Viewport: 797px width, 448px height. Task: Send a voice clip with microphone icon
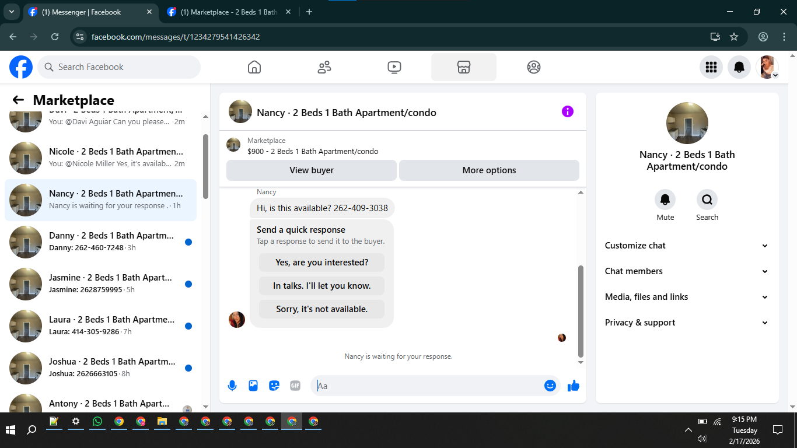click(x=232, y=386)
